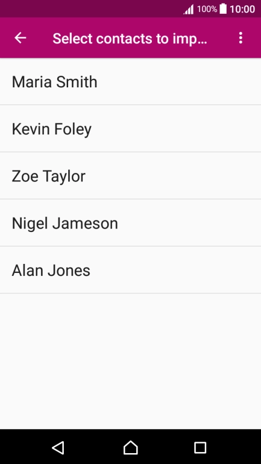This screenshot has width=261, height=464.
Task: Choose Nigel Jameson from the list
Action: tap(130, 223)
